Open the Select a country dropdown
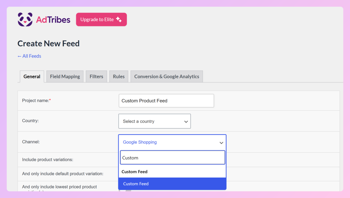350x198 pixels. pyautogui.click(x=154, y=121)
